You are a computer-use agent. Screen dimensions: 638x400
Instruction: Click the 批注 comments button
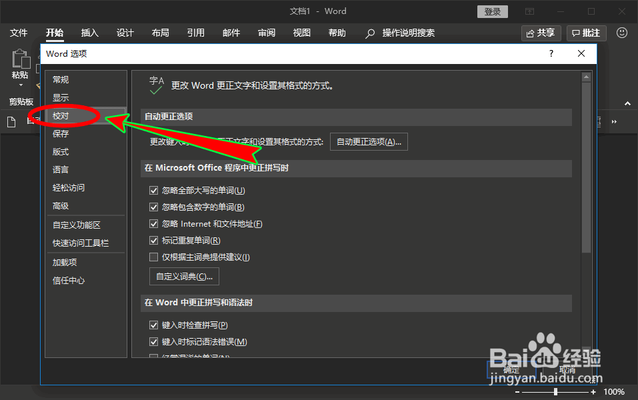(586, 33)
